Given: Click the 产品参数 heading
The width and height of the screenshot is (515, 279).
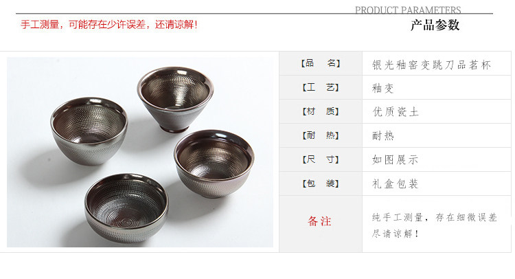Looking at the screenshot, I should [435, 25].
